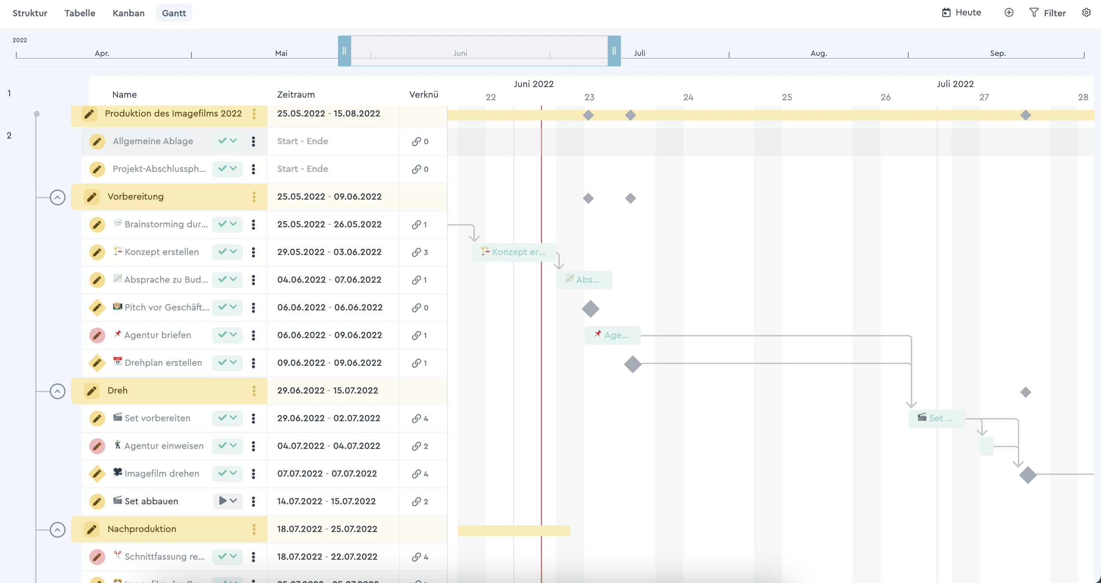Toggle done status on Set vorbereiten
This screenshot has width=1101, height=583.
pyautogui.click(x=222, y=418)
